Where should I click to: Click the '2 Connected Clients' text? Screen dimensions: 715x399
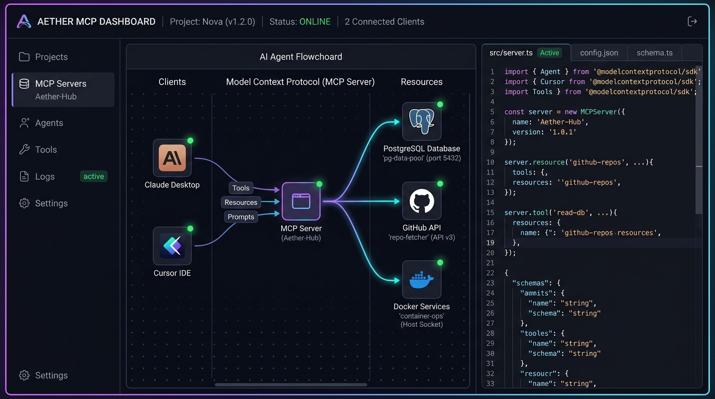385,22
